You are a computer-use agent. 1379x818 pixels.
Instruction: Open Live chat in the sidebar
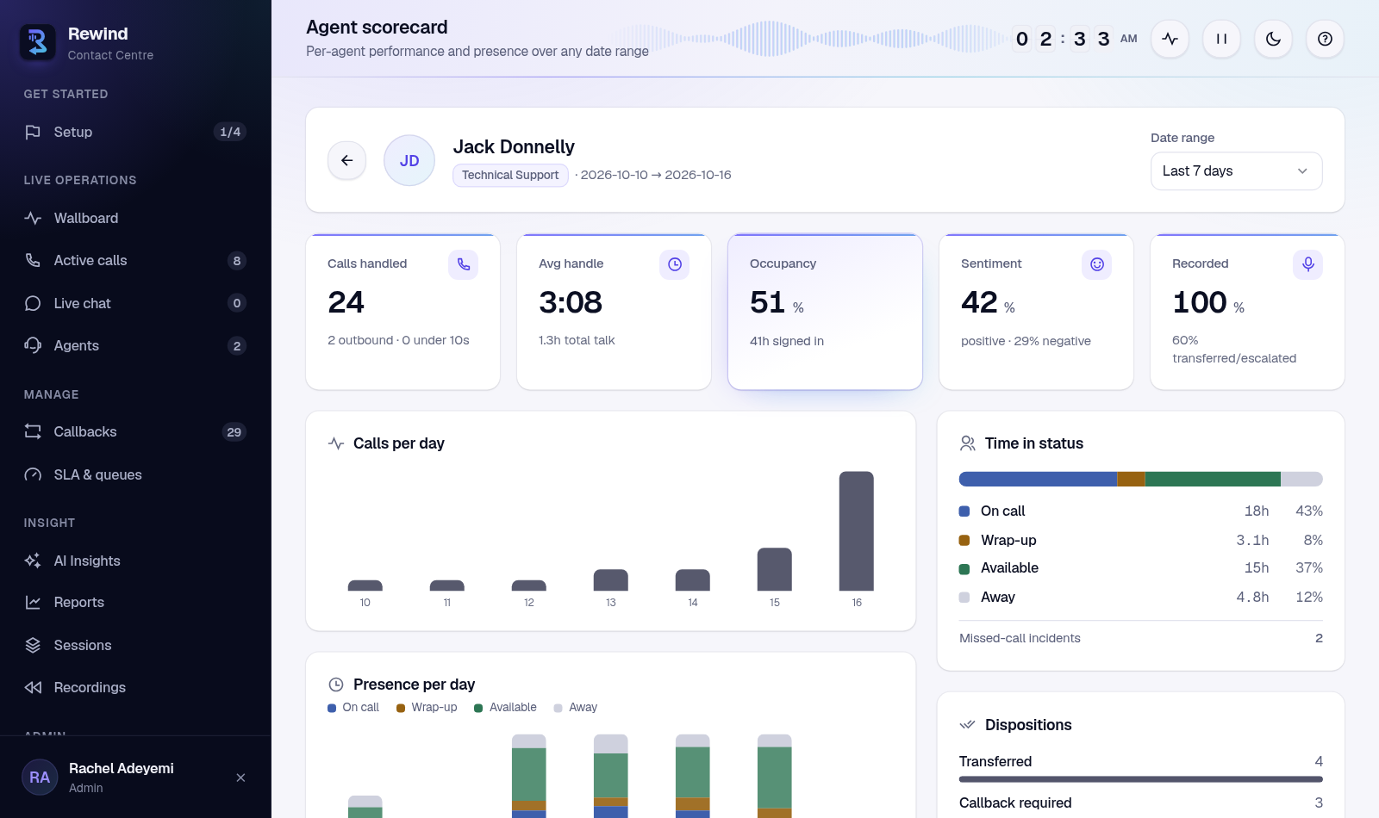tap(135, 303)
